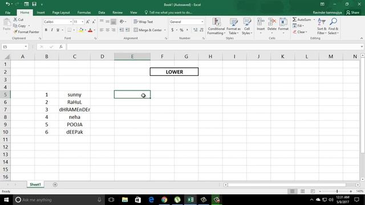Viewport: 365px width, 205px height.
Task: Open Sort & Filter
Action: point(322,26)
